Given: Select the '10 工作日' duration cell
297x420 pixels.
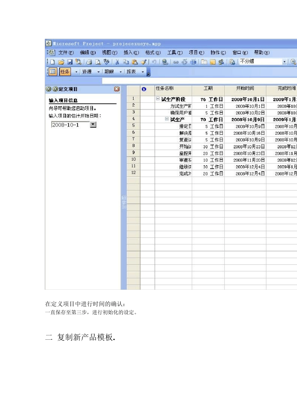Looking at the screenshot, I should (x=208, y=160).
